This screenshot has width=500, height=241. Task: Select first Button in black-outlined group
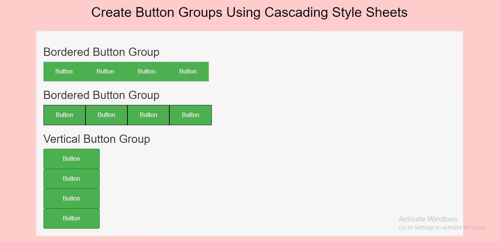point(64,115)
